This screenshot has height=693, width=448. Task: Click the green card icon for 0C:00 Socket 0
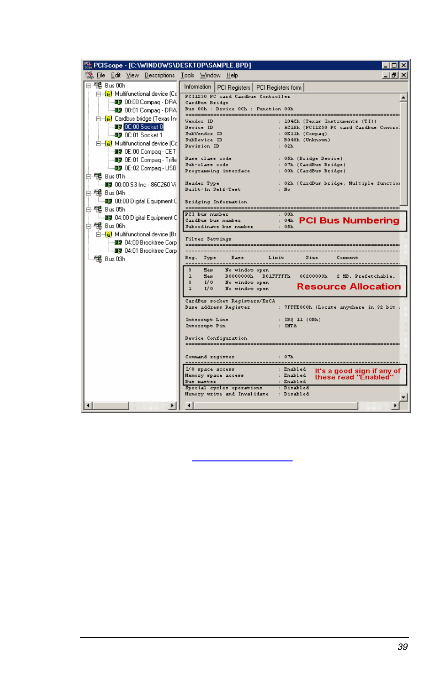[118, 127]
